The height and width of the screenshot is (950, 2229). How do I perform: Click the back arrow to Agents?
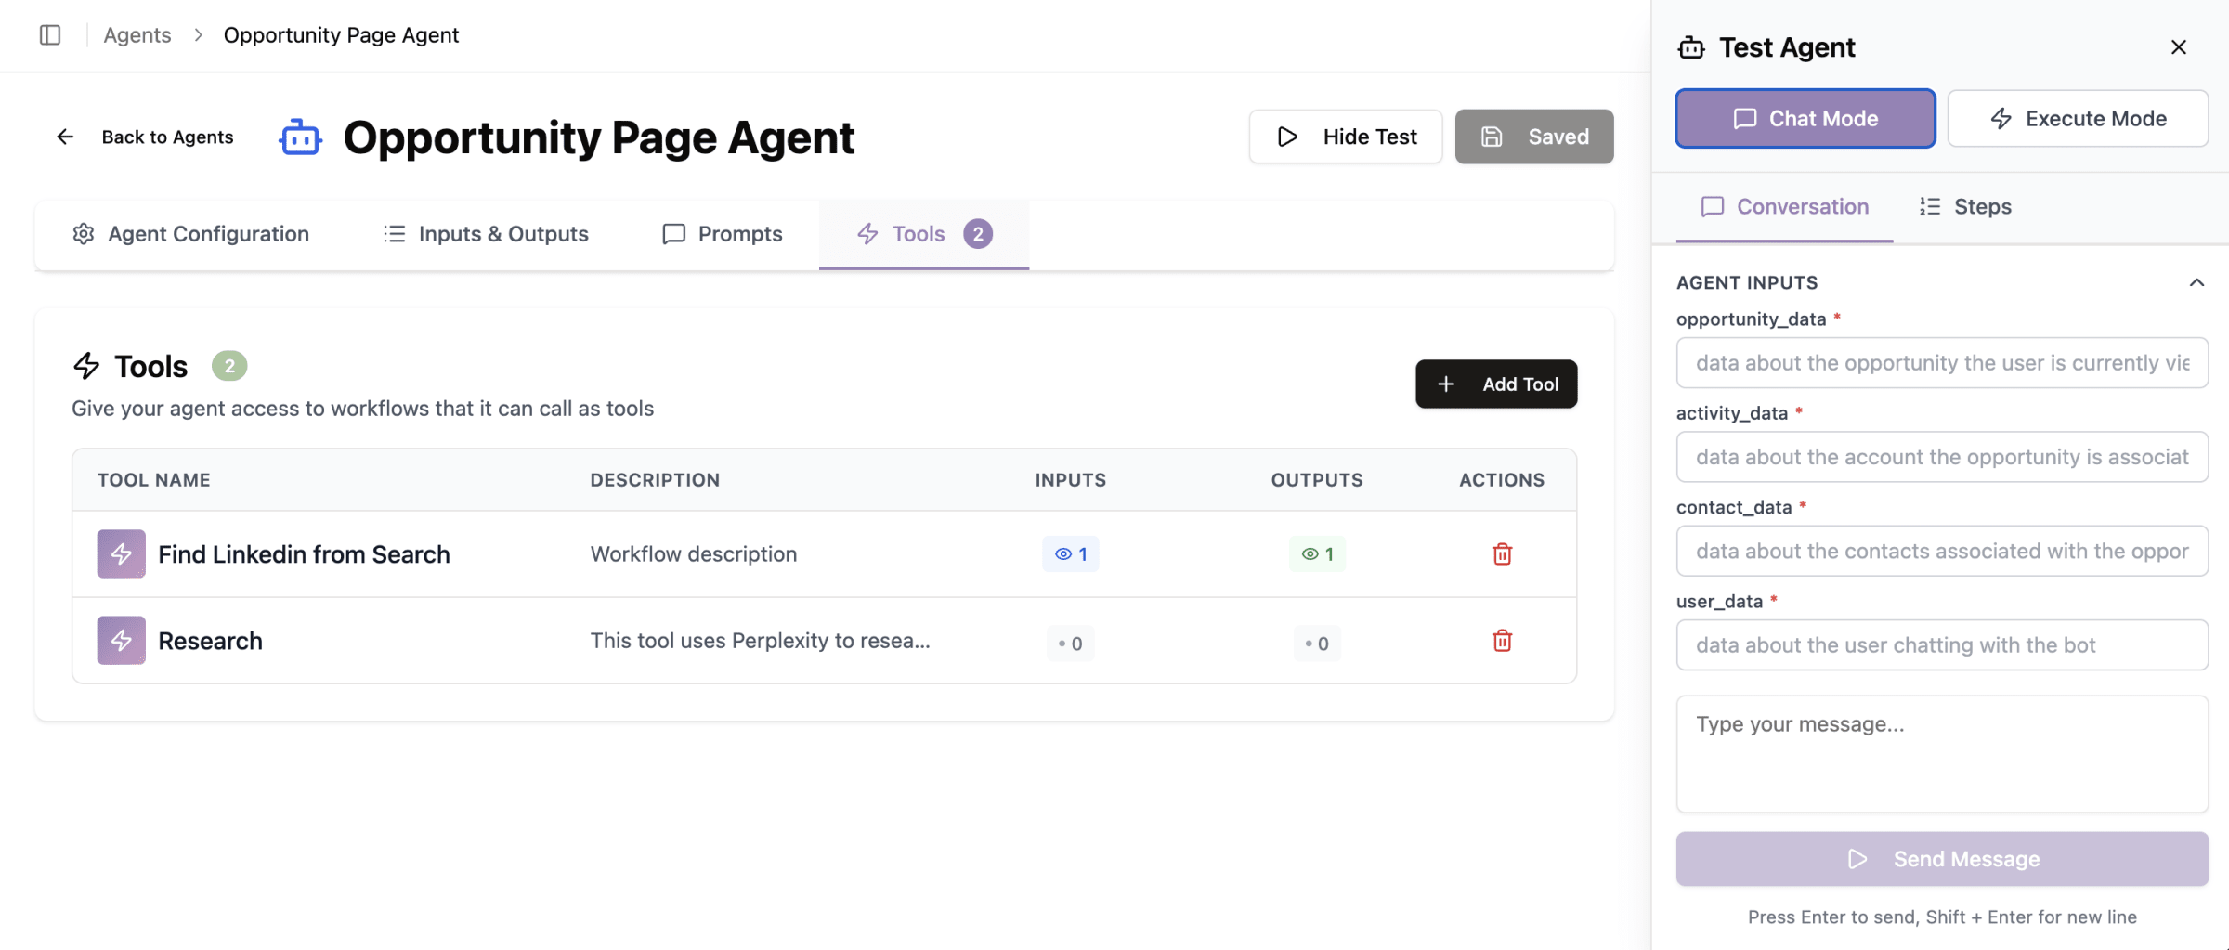(65, 137)
